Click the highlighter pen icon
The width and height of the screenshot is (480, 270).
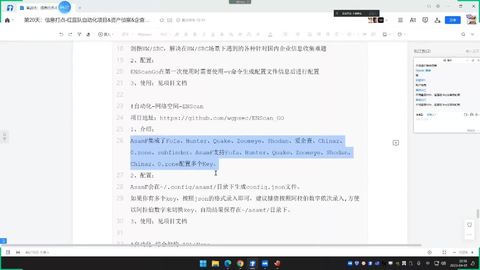pos(258,34)
